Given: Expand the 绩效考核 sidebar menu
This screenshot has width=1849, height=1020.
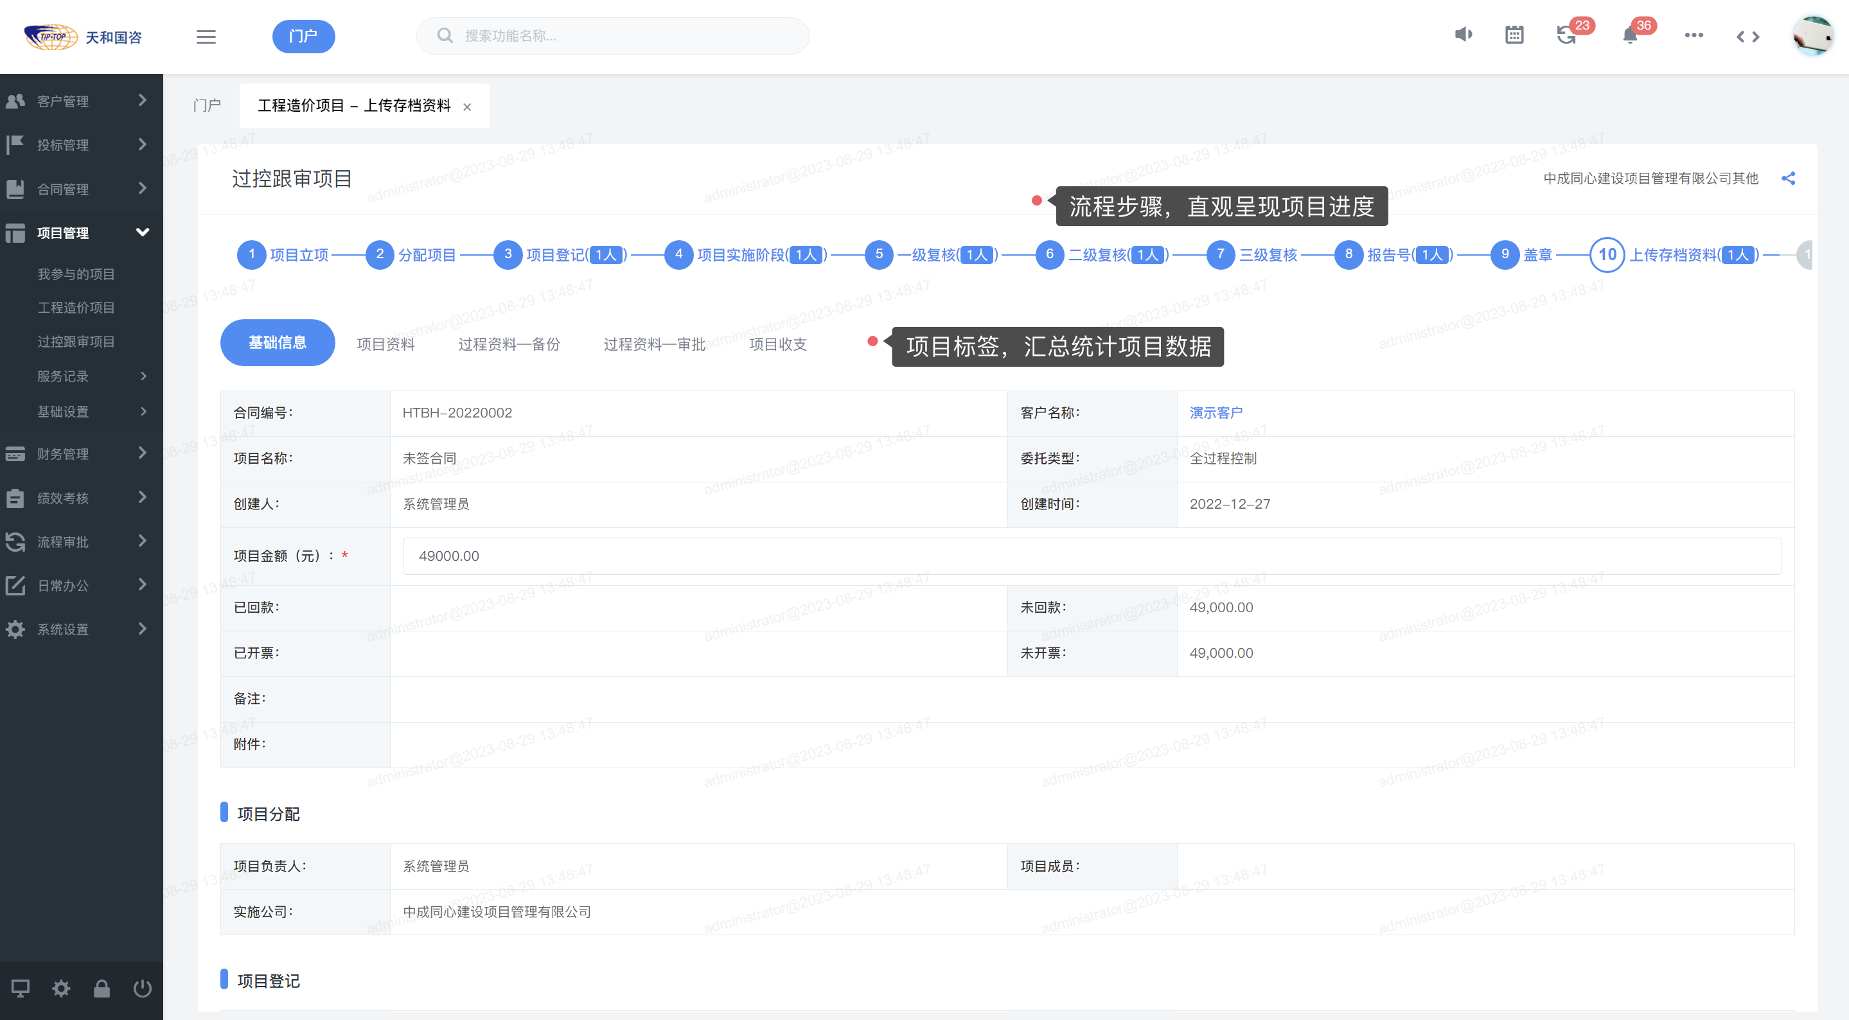Looking at the screenshot, I should pos(81,497).
